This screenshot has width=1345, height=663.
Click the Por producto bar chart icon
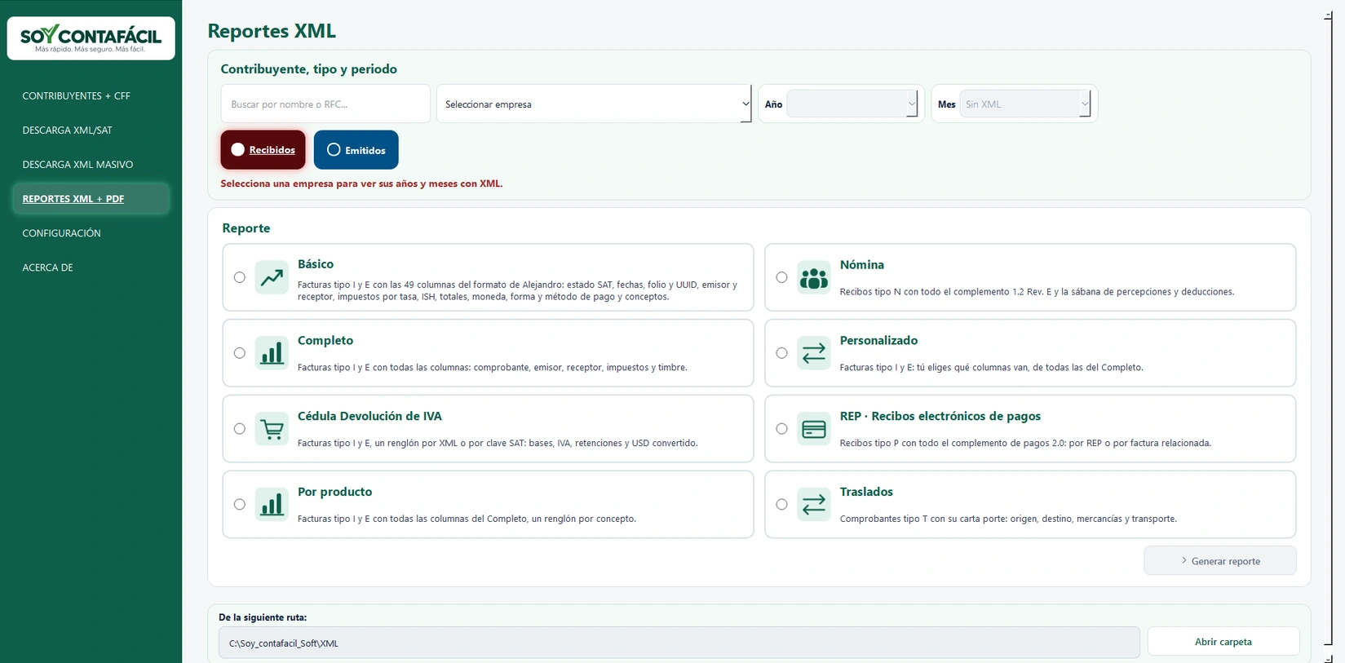tap(272, 505)
